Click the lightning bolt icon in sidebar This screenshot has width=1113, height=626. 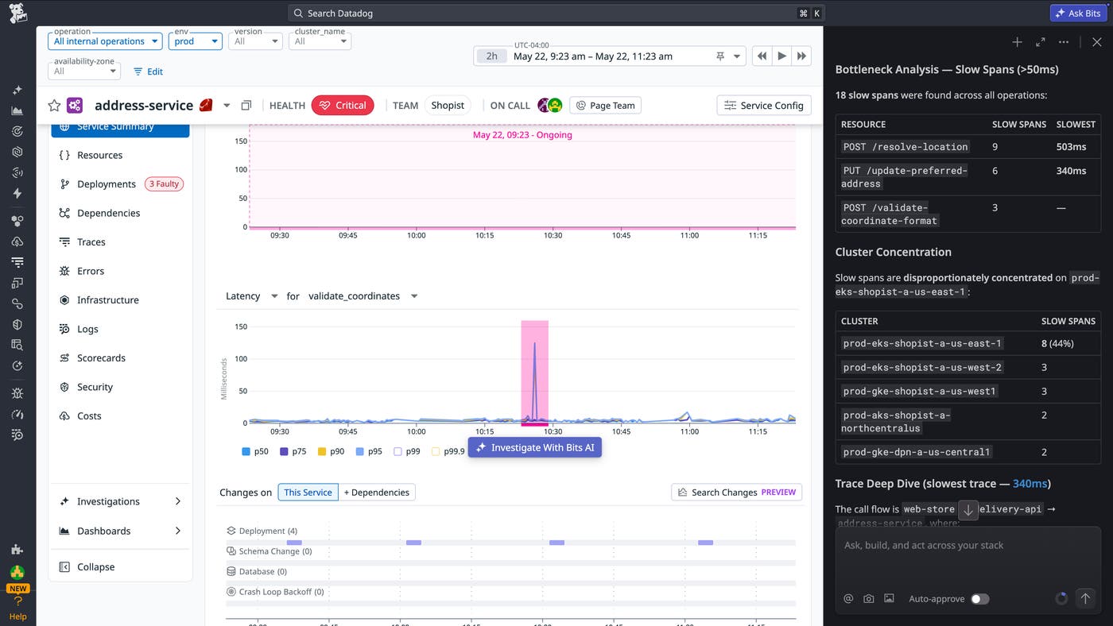coord(17,193)
